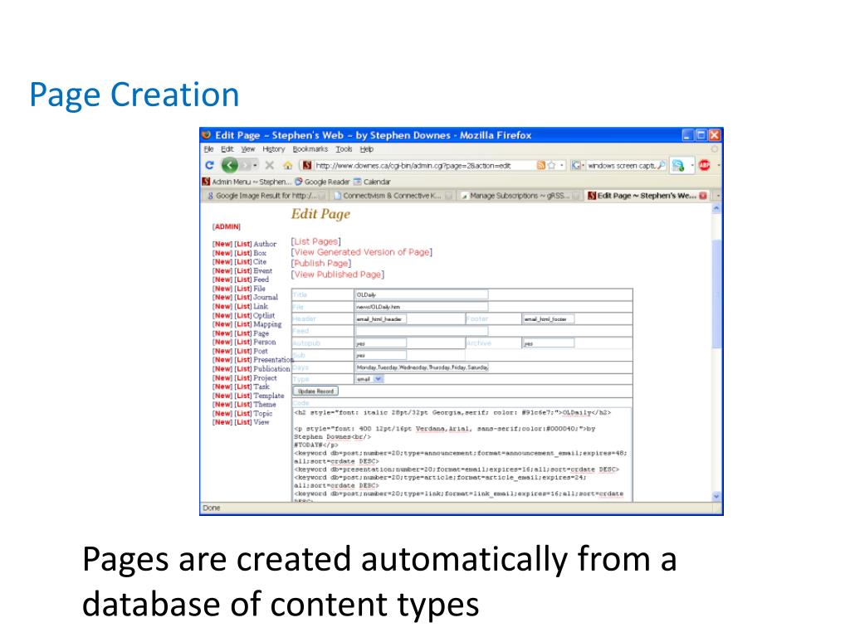Click List link beside Feed
This screenshot has width=850, height=637.
[243, 280]
